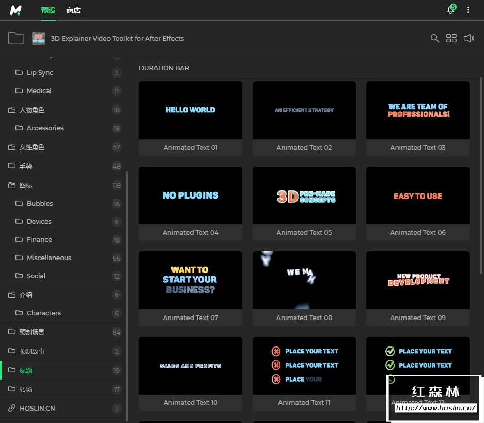Switch to grid view layout icon

point(451,38)
